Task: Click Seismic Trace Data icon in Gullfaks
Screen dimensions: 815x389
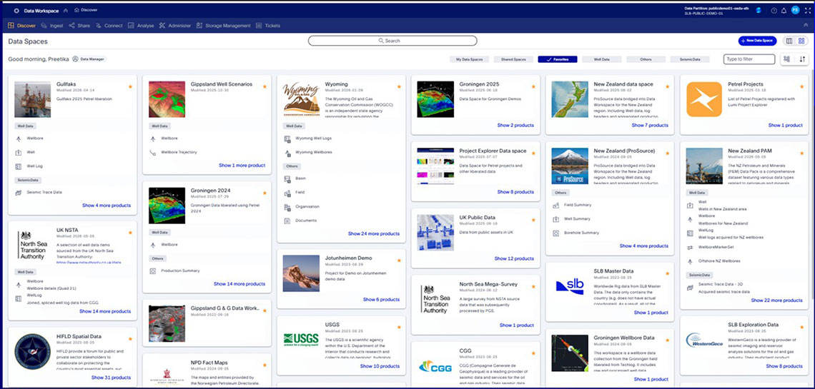Action: coord(19,192)
